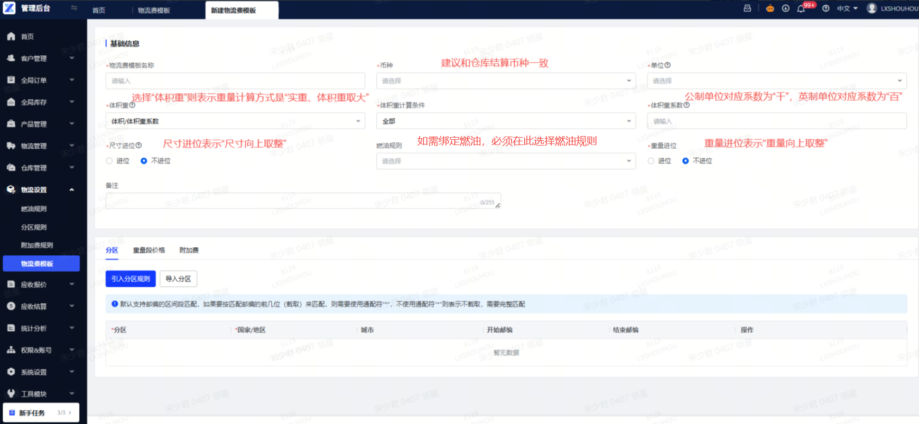
Task: Click the download center icon
Action: 786,8
